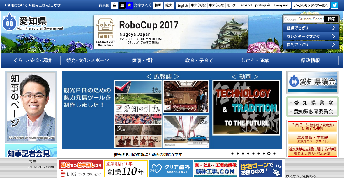Screen dimensions: 344x178
Task: Click このタブを閉じる to close ad tab
Action: (303, 176)
